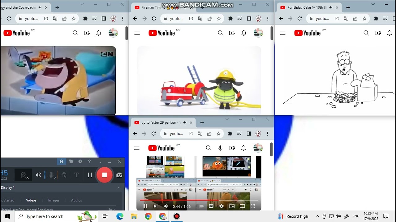Viewport: 396px width, 222px height.
Task: Open YouTube account avatar in Oggy window
Action: tap(113, 33)
